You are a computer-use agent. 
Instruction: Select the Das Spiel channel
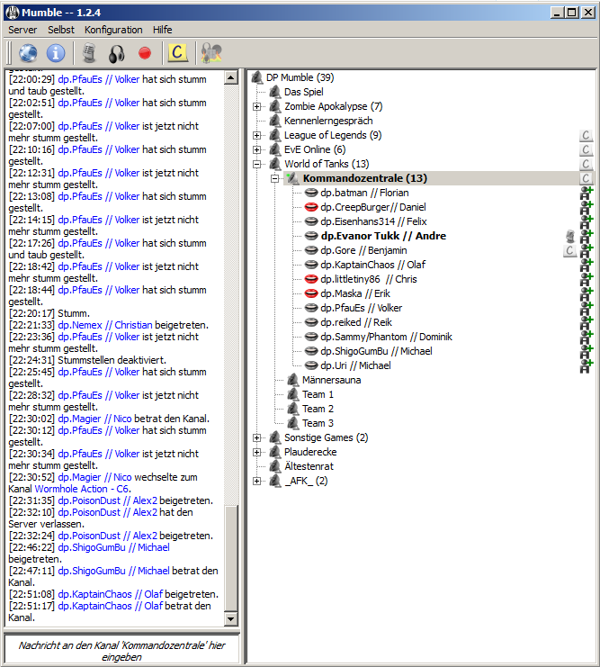(304, 92)
